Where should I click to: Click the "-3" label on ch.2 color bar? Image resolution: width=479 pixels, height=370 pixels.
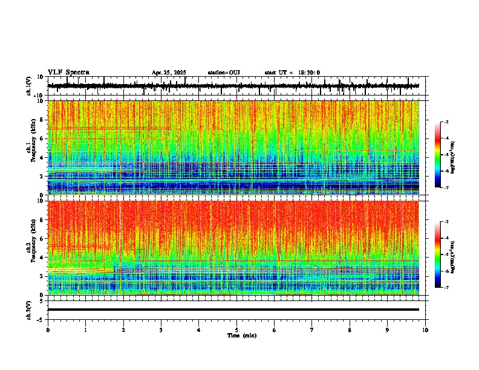446,222
